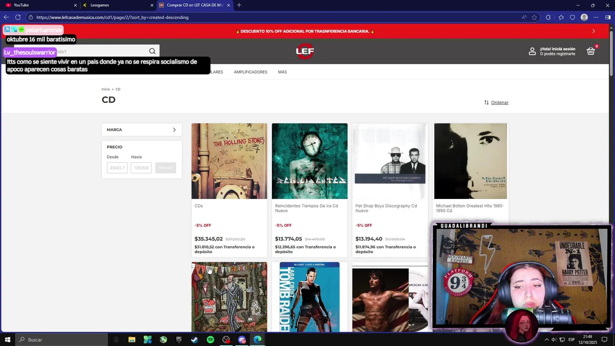Reload the page with the refresh icon

click(18, 17)
